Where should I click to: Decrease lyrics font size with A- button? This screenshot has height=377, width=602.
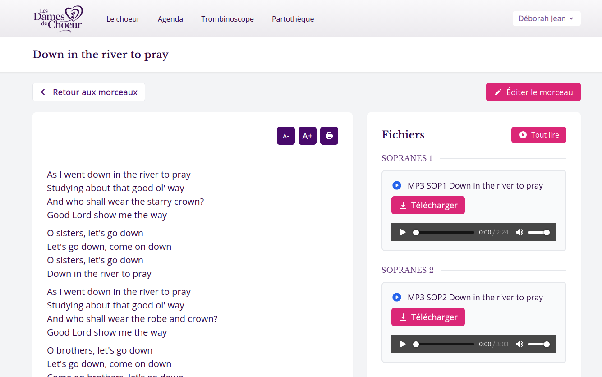tap(285, 136)
